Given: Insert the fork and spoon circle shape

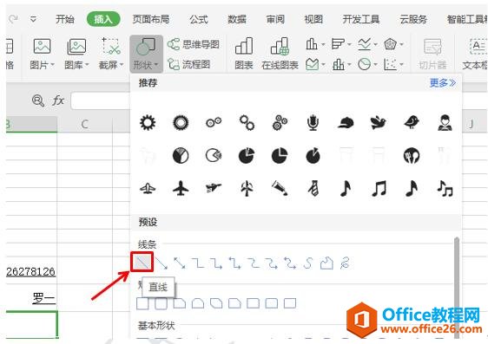Looking at the screenshot, I should coord(412,155).
